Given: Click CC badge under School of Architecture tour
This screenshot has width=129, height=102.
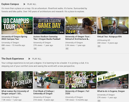Looking at the screenshot, I should click(x=67, y=48).
